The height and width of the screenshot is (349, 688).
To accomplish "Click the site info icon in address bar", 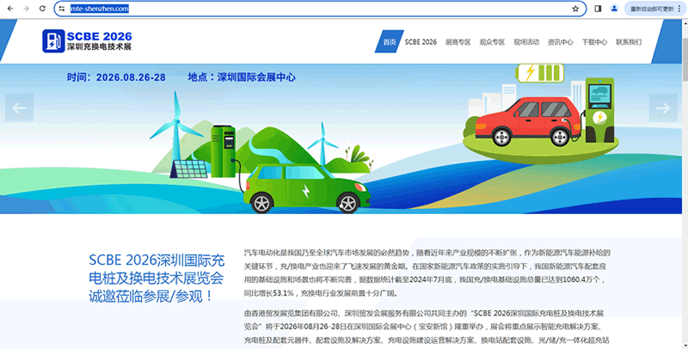I will pos(62,9).
